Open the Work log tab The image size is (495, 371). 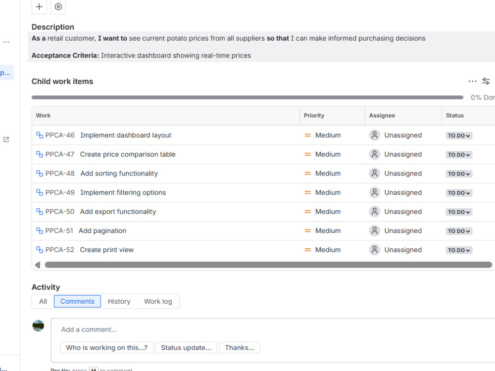pyautogui.click(x=158, y=301)
